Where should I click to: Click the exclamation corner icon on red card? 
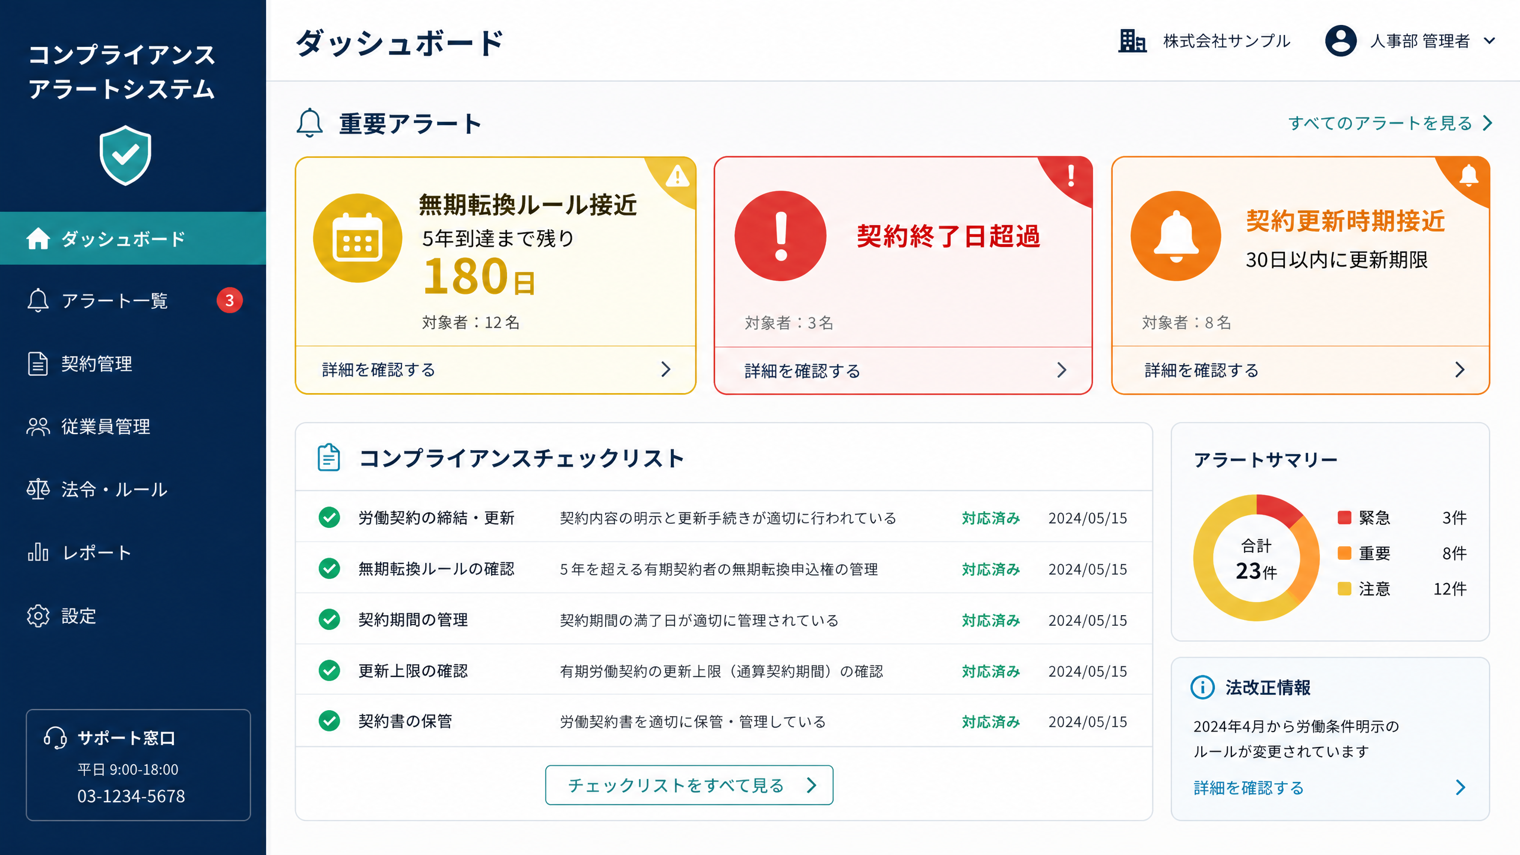point(1071,176)
